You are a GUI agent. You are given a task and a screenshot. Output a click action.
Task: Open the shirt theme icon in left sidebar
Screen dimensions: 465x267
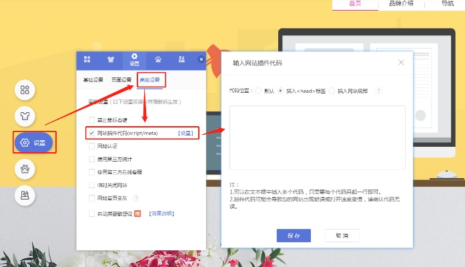(x=25, y=116)
